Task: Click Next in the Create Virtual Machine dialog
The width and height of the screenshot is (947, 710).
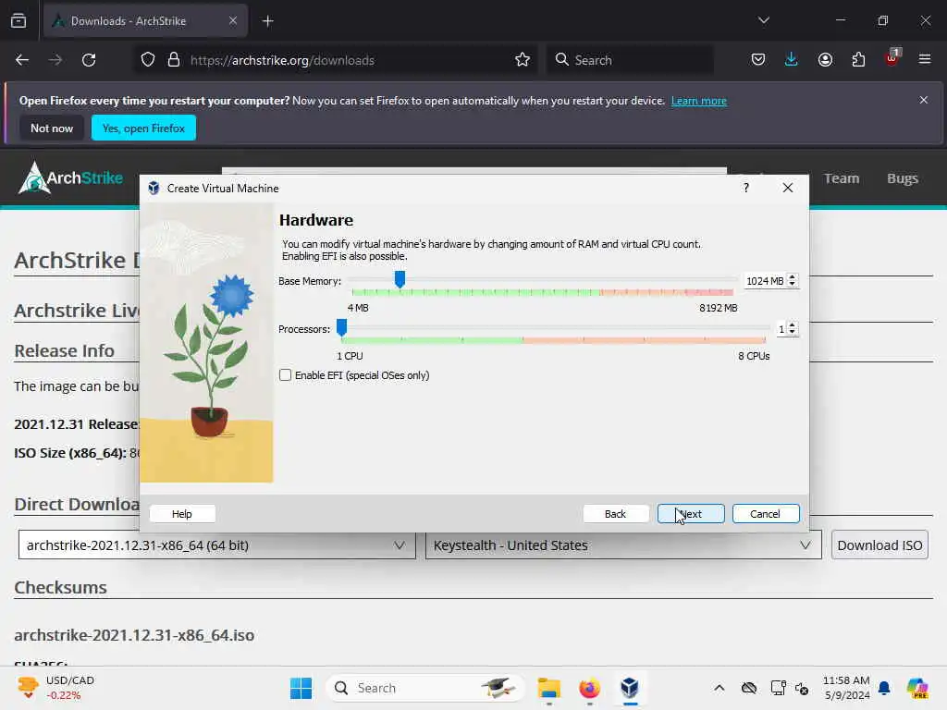Action: (690, 514)
